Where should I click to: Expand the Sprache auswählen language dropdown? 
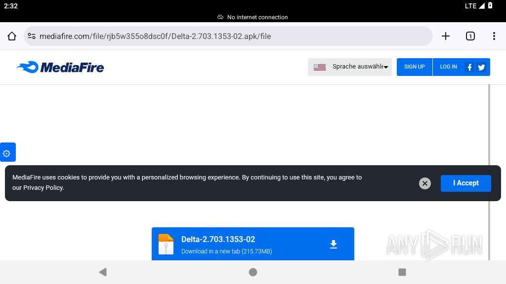(350, 67)
